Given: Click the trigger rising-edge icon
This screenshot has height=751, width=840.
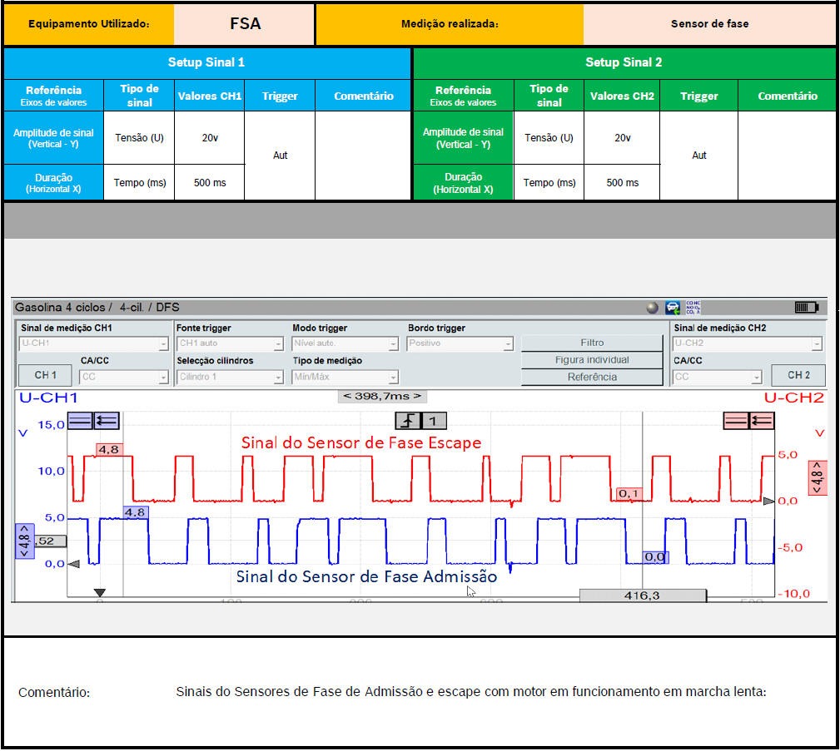Looking at the screenshot, I should click(x=410, y=420).
